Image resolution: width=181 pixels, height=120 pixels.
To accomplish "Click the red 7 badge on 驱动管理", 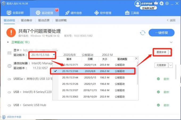I will pyautogui.click(x=56, y=10).
